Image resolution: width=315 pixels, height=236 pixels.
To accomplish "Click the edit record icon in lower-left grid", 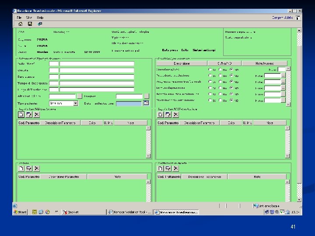I will coord(29,168).
